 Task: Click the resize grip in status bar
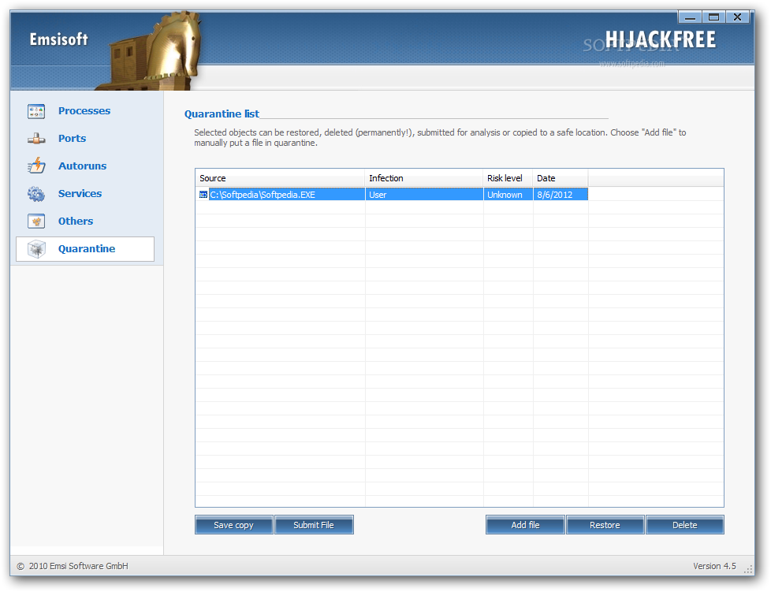click(x=748, y=569)
